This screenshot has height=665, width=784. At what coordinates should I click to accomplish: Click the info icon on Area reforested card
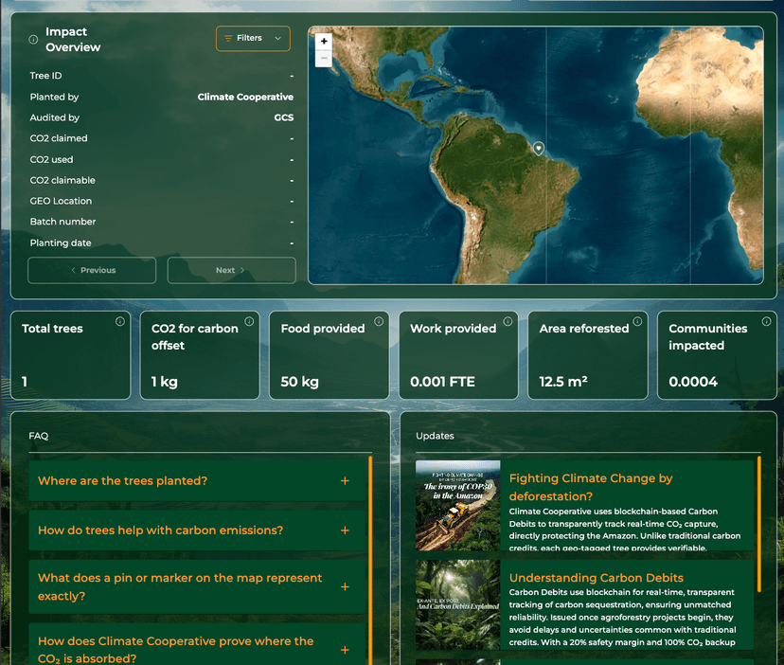(637, 320)
